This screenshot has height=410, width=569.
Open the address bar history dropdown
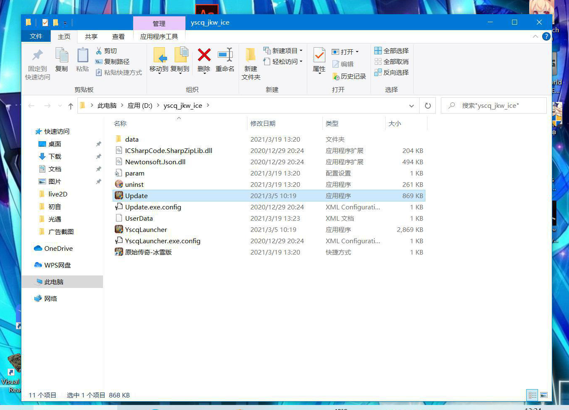411,106
